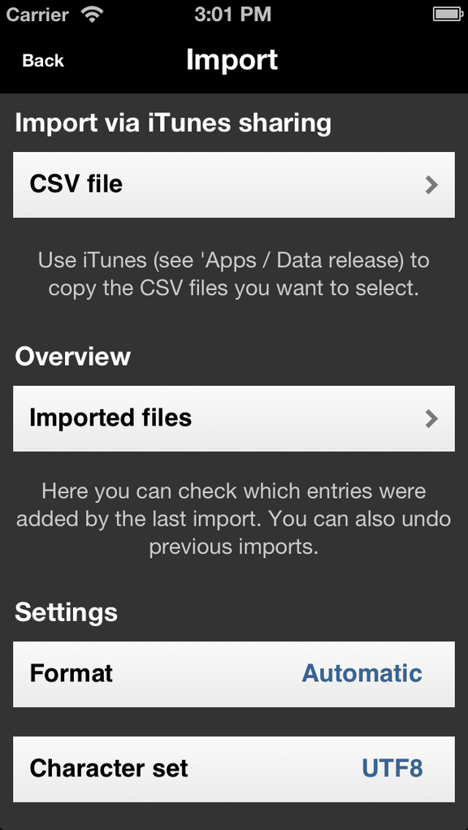Viewport: 468px width, 830px height.
Task: Click the Overview section header
Action: pyautogui.click(x=72, y=357)
